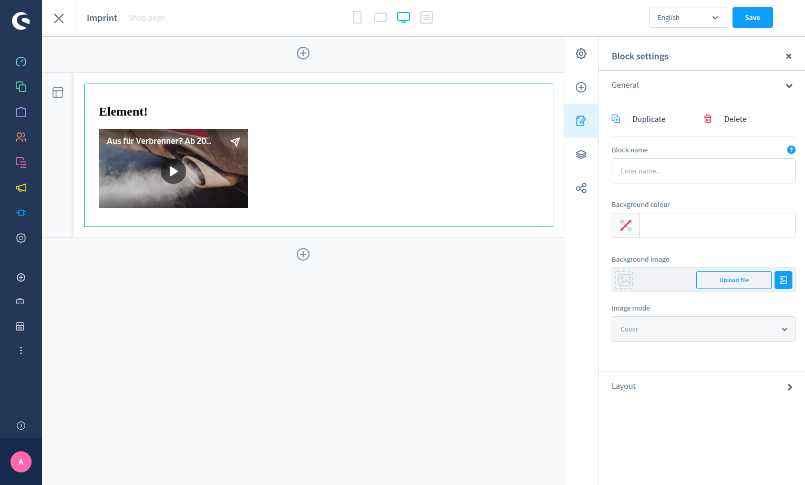Open the Marketing section (megaphone icon)
The width and height of the screenshot is (805, 485).
(x=21, y=188)
